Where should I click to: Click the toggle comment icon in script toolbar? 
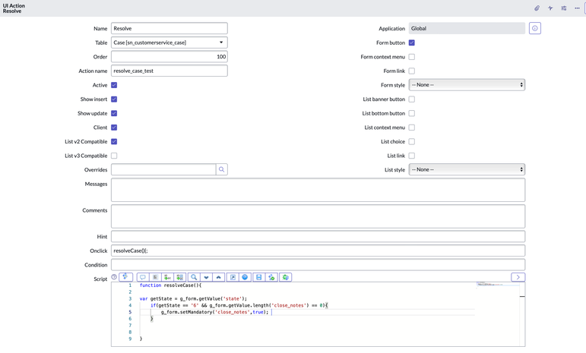tap(142, 277)
